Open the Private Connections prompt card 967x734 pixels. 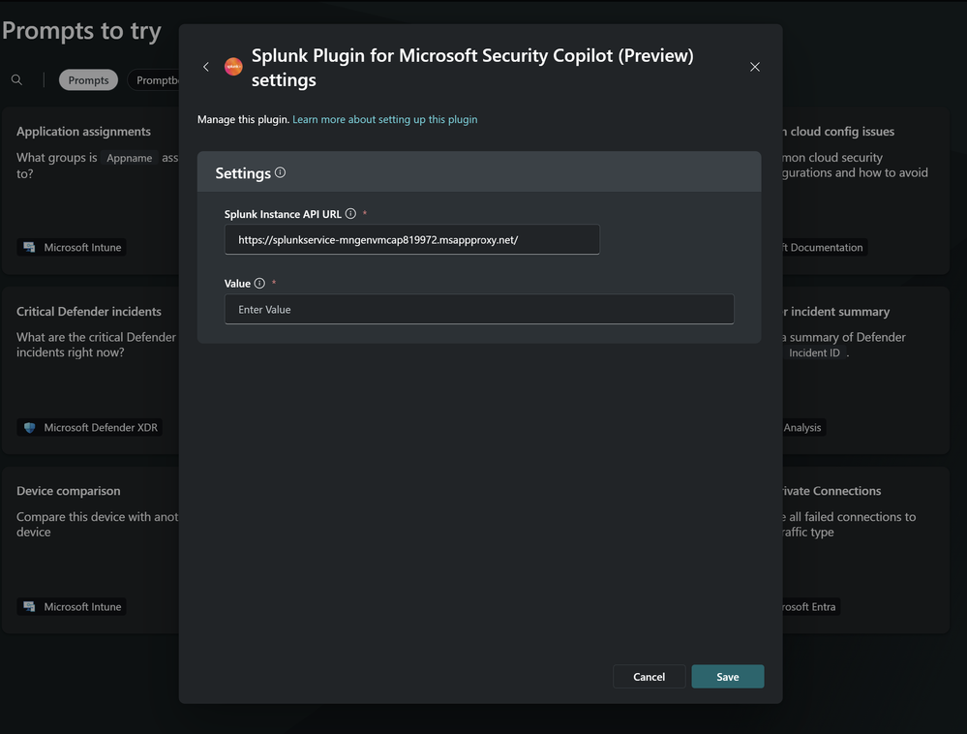pyautogui.click(x=866, y=550)
